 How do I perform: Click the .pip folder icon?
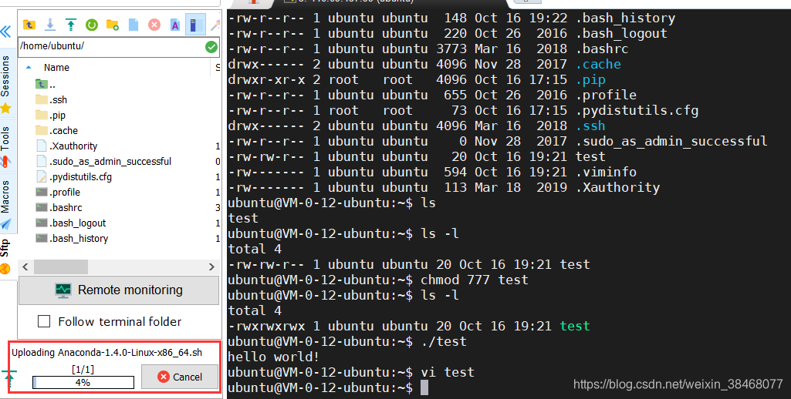tap(42, 115)
